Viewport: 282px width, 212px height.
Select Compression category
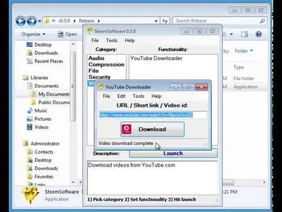106,65
